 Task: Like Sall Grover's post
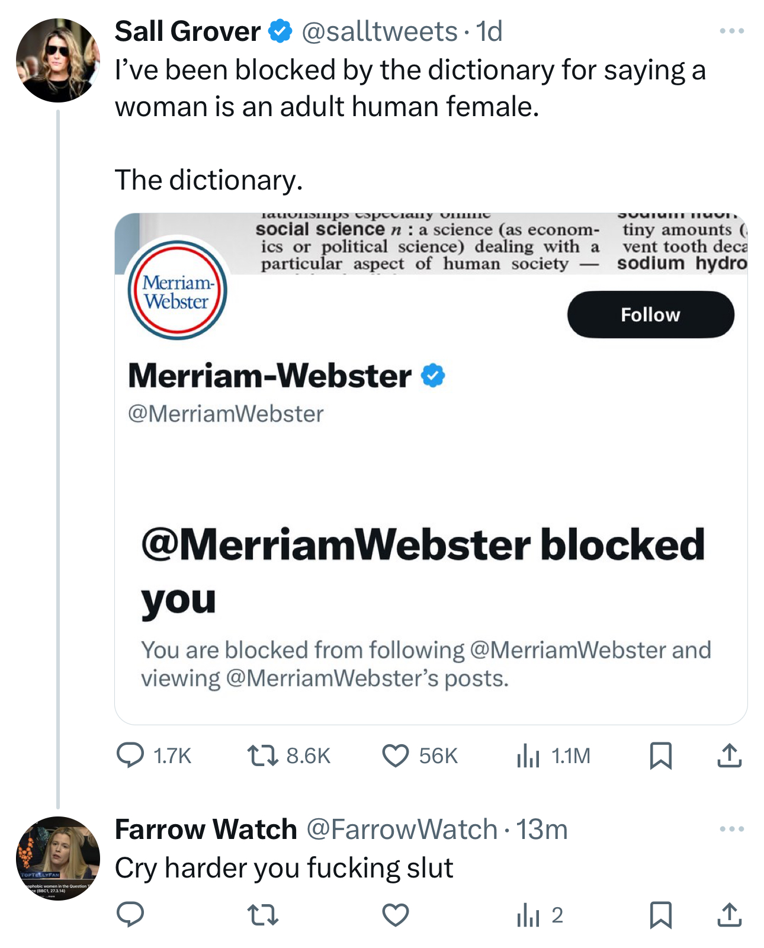(x=395, y=755)
